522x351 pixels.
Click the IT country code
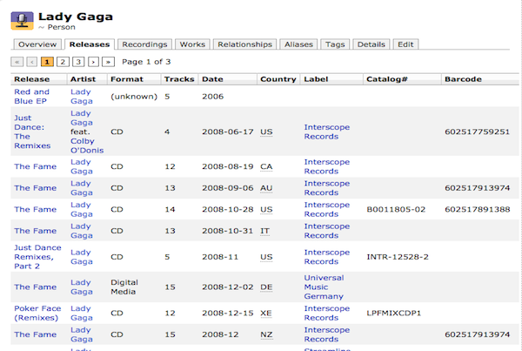(x=265, y=231)
